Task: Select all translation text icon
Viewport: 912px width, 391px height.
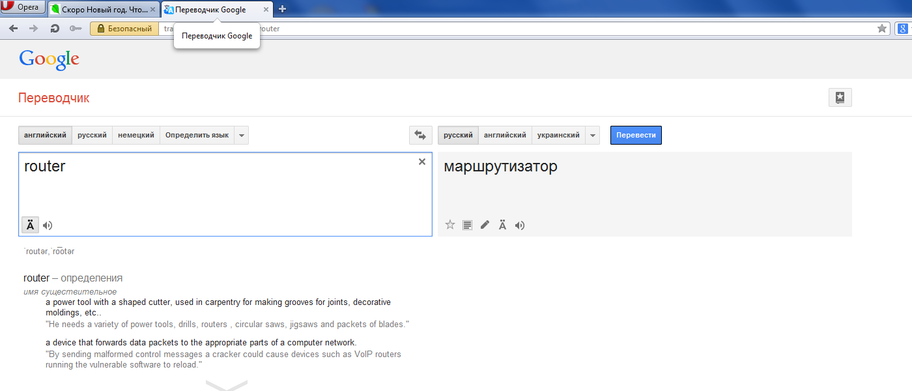Action: coord(467,225)
